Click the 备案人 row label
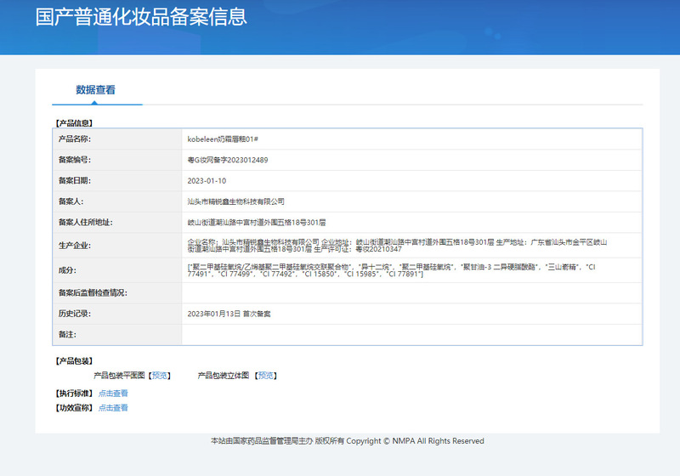Screen dimensions: 680x476 click(x=71, y=201)
